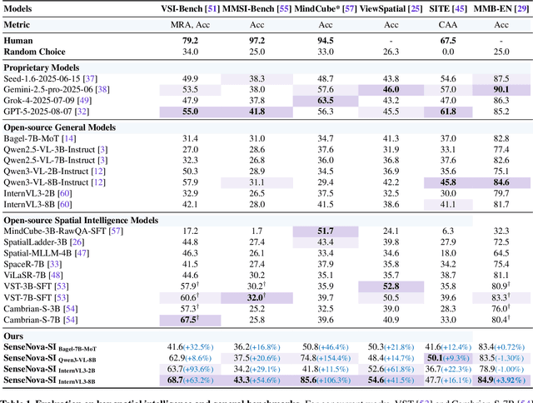
Task: Open citation [26] for SpatialLadder-3B
Action: click(77, 242)
